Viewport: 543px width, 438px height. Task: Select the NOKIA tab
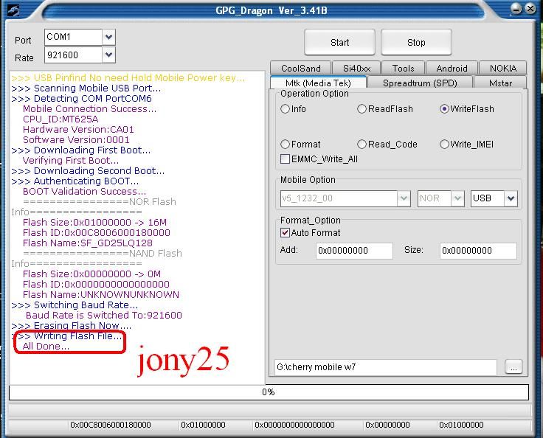(502, 69)
